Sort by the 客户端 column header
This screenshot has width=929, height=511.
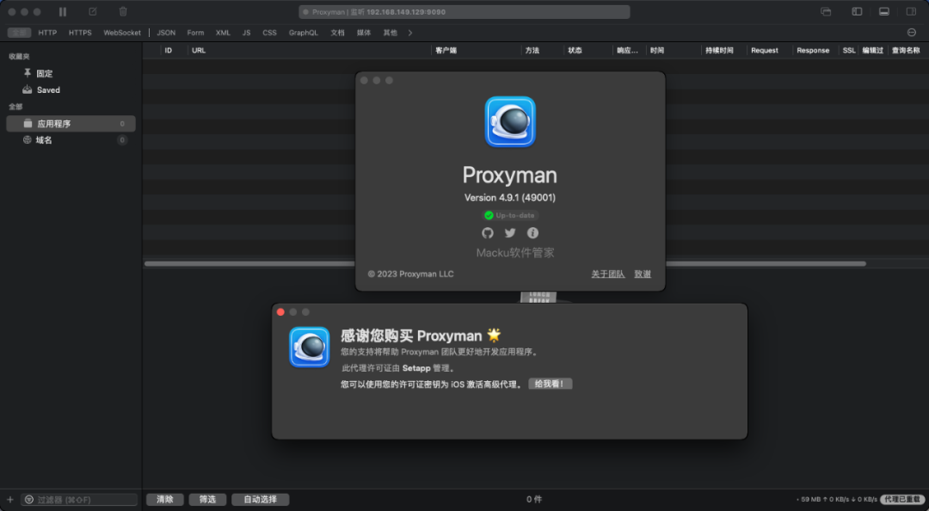point(446,51)
